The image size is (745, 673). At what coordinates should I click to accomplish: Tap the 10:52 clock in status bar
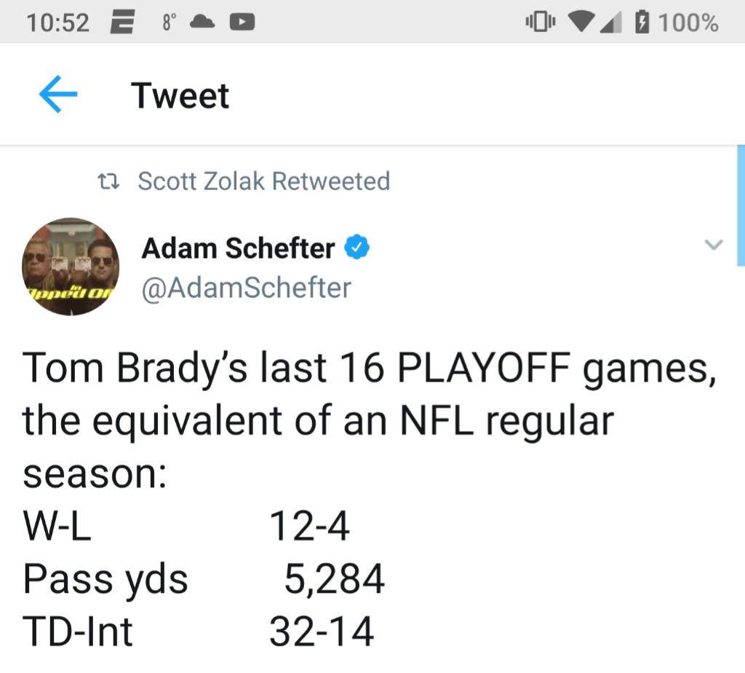58,23
